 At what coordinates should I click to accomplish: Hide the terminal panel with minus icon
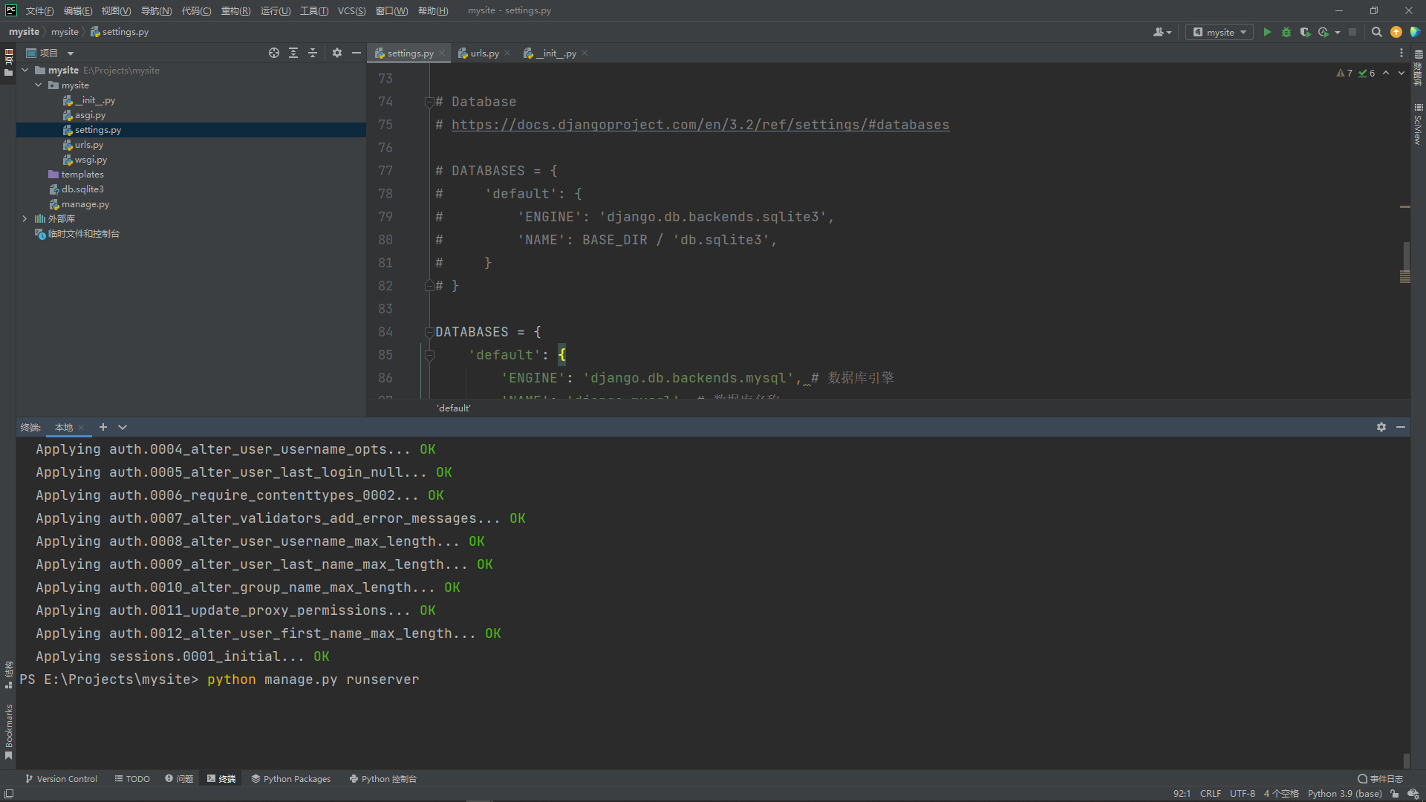click(1401, 427)
